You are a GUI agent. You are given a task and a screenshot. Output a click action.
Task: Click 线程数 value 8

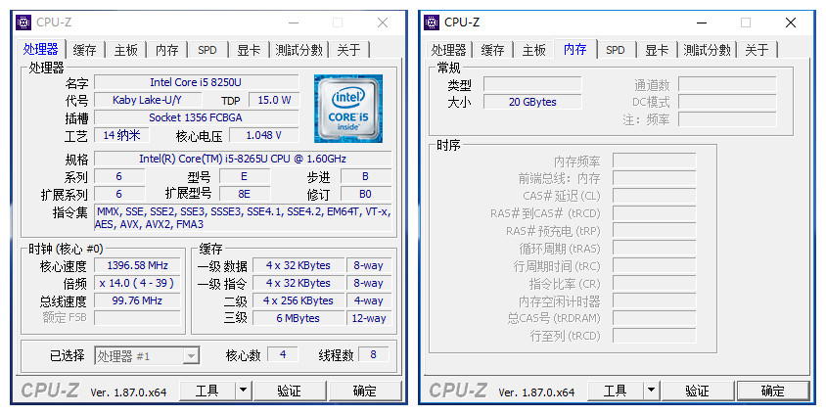pyautogui.click(x=373, y=354)
